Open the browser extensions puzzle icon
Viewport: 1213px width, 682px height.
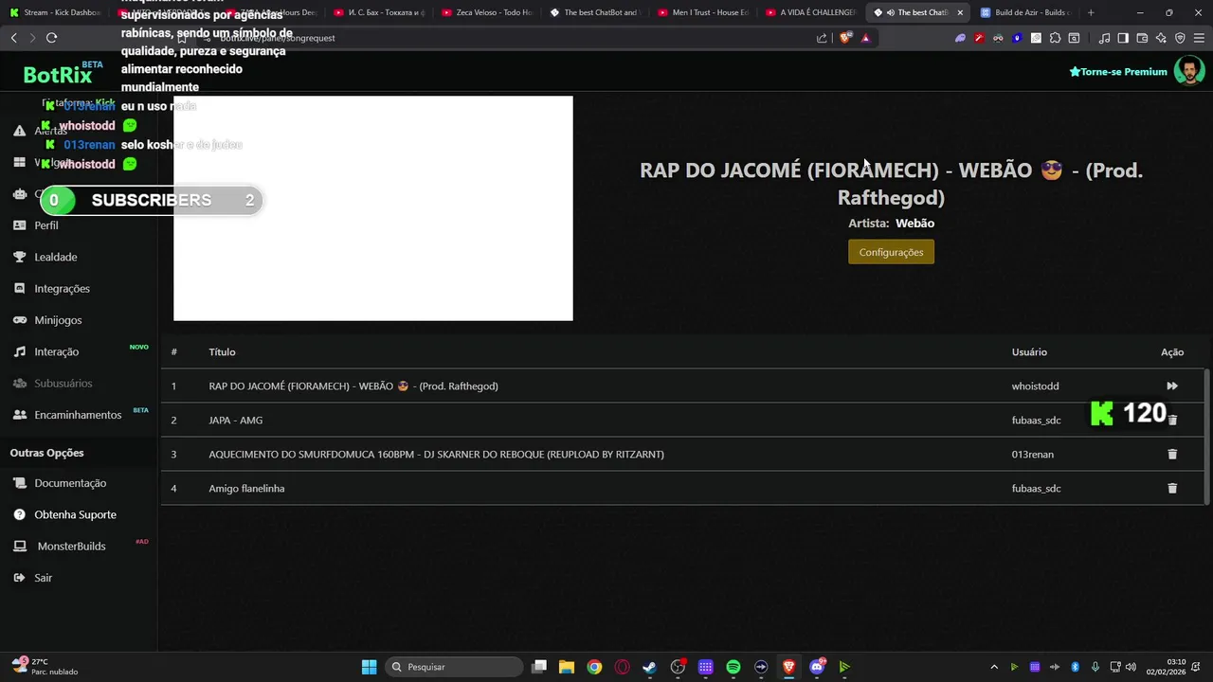point(1055,38)
